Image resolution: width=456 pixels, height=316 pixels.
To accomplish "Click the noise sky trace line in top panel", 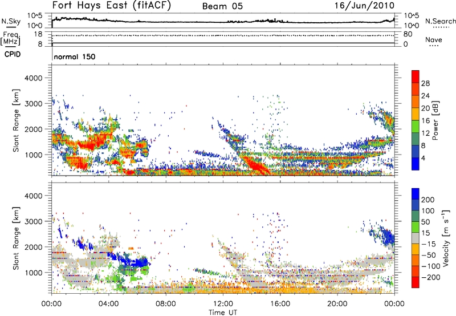I will (223, 22).
